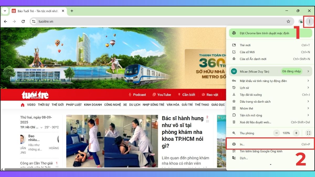The width and height of the screenshot is (315, 177).
Task: Open Podcast via the microphone icon
Action: coord(130,95)
